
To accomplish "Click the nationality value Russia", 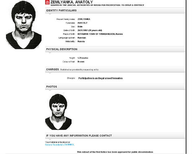I will coord(81,41).
